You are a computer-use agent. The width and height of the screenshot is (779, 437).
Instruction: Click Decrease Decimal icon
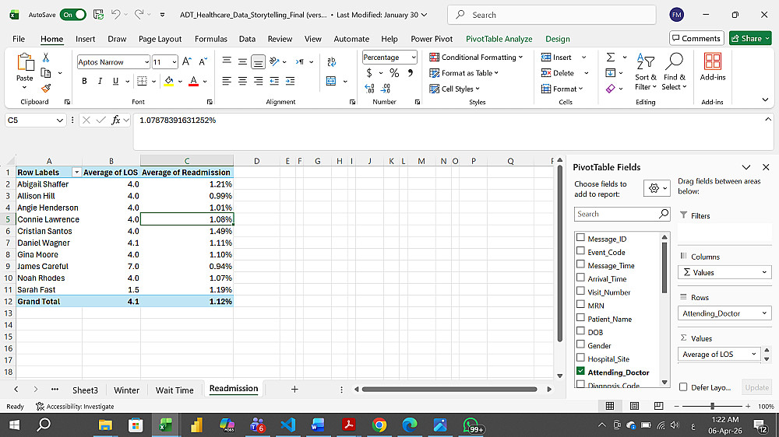pyautogui.click(x=386, y=89)
